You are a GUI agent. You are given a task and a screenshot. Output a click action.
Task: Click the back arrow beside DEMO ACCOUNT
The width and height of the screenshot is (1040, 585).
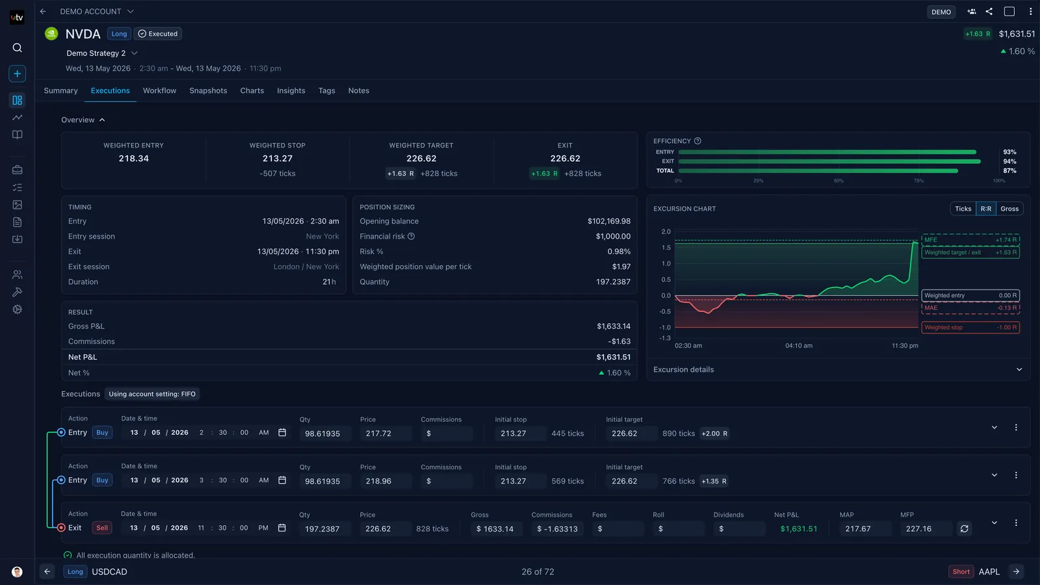point(43,11)
